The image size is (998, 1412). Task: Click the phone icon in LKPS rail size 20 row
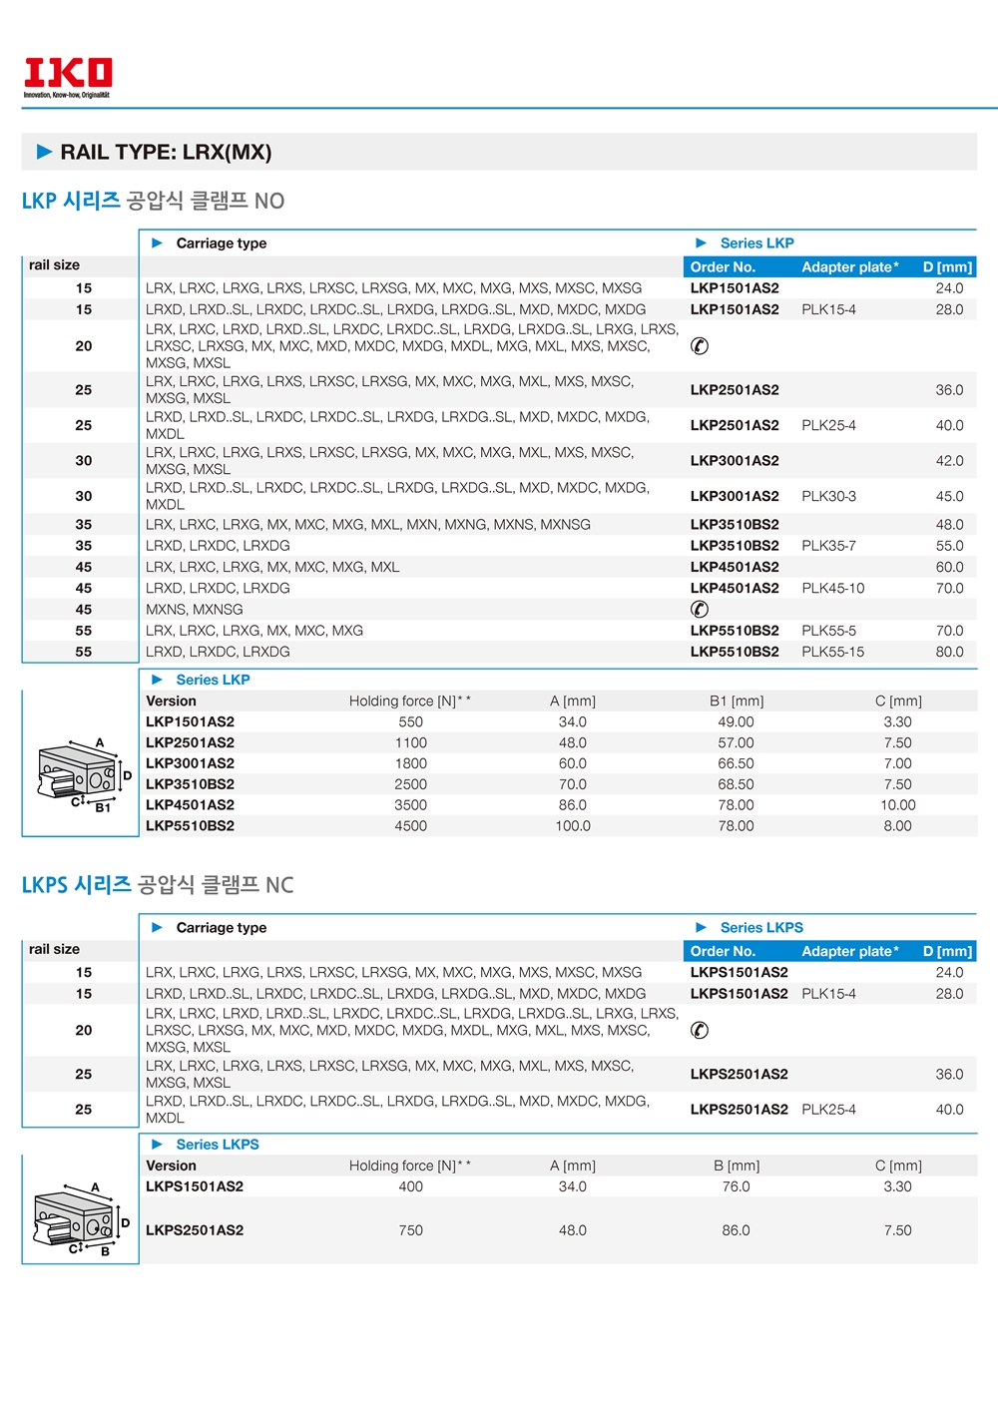[x=700, y=1030]
